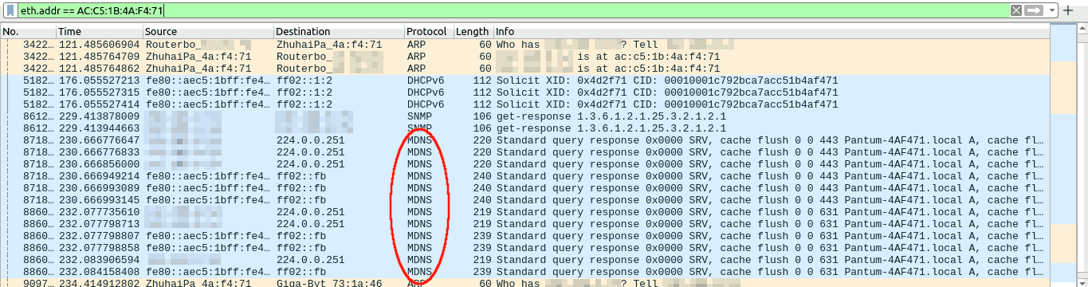Add a filter button with the plus icon
The width and height of the screenshot is (1088, 287).
click(x=1068, y=10)
